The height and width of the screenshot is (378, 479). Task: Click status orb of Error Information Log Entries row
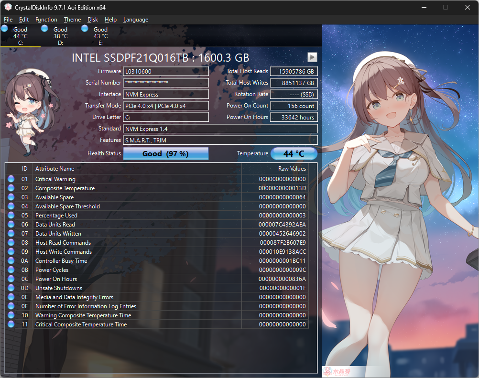click(11, 306)
